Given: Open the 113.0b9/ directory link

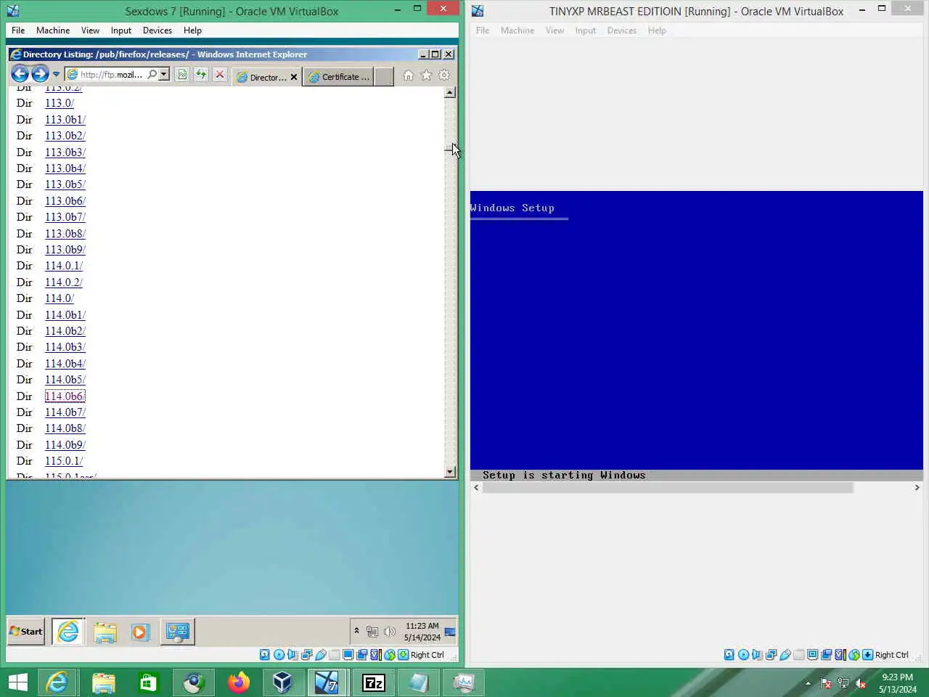Looking at the screenshot, I should click(65, 250).
